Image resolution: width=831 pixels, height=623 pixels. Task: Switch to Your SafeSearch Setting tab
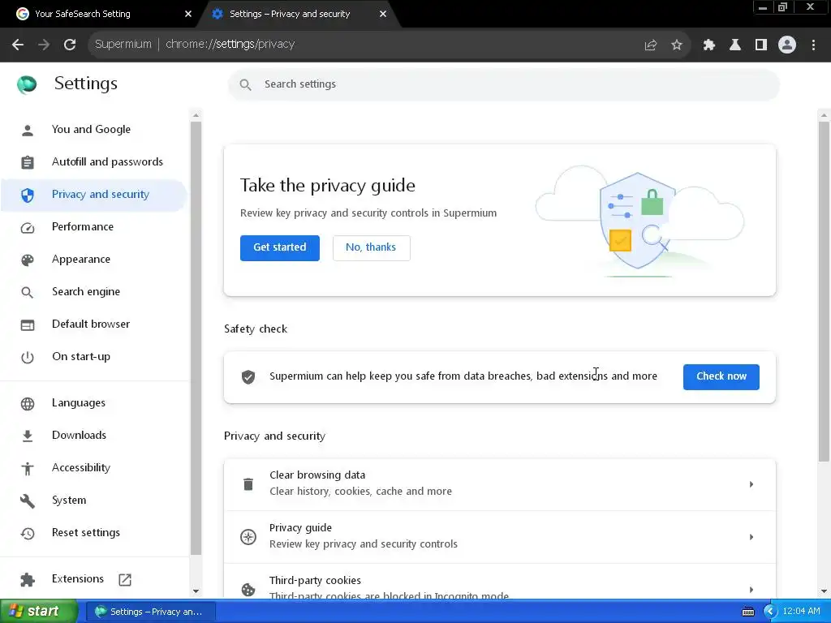tap(101, 14)
